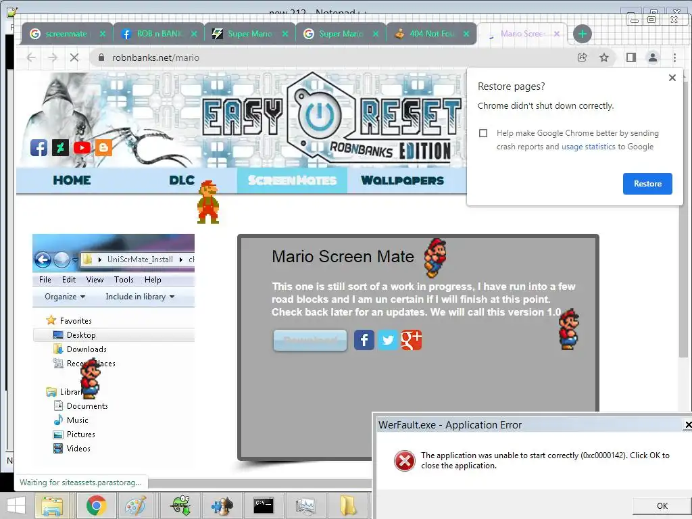Switch to the 404 Not Found tab
Screen dimensions: 692x519
pyautogui.click(x=432, y=34)
